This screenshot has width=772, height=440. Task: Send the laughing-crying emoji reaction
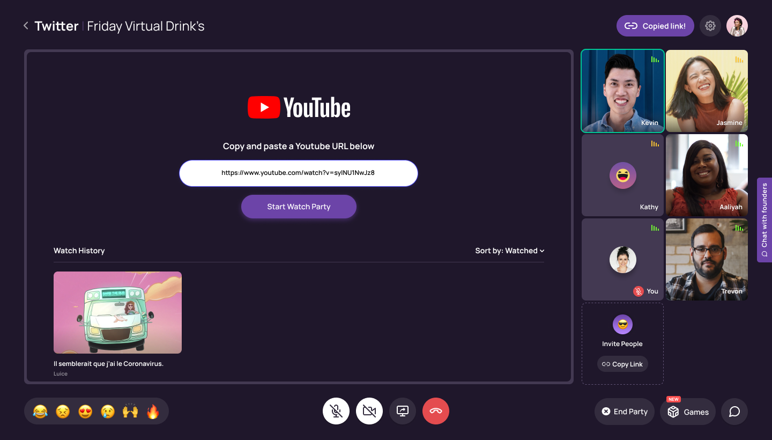click(x=40, y=412)
